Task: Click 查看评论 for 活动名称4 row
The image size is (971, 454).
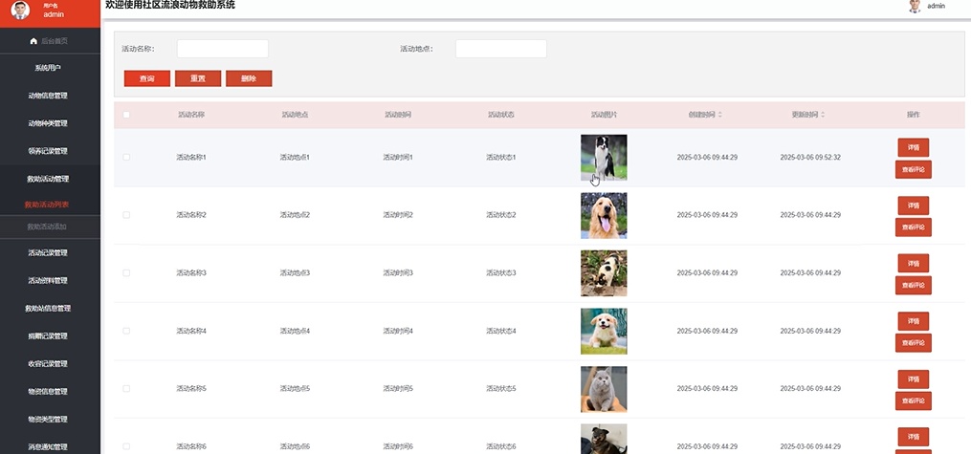Action: pyautogui.click(x=913, y=343)
